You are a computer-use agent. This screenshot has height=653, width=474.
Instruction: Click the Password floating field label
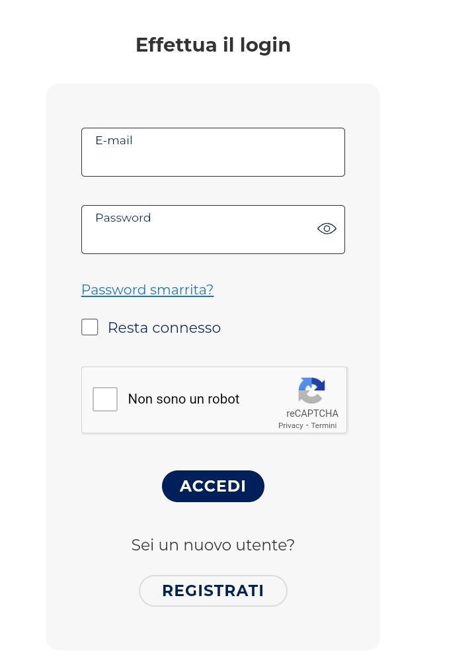point(123,218)
